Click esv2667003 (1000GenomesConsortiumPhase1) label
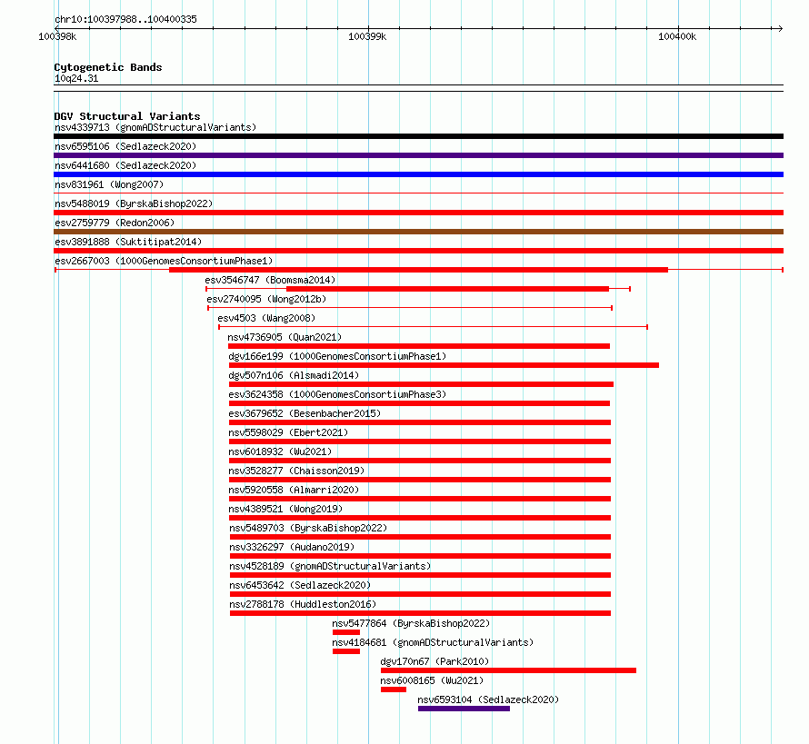 164,261
